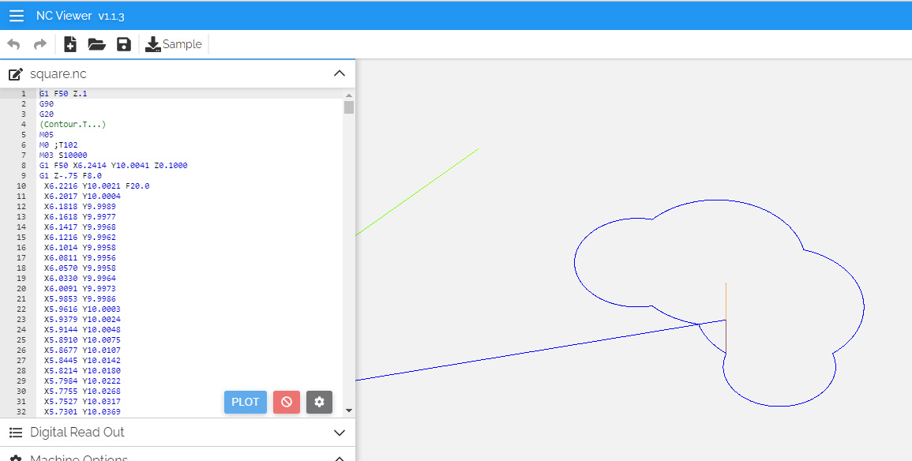Click the square.nc file name

pos(58,74)
